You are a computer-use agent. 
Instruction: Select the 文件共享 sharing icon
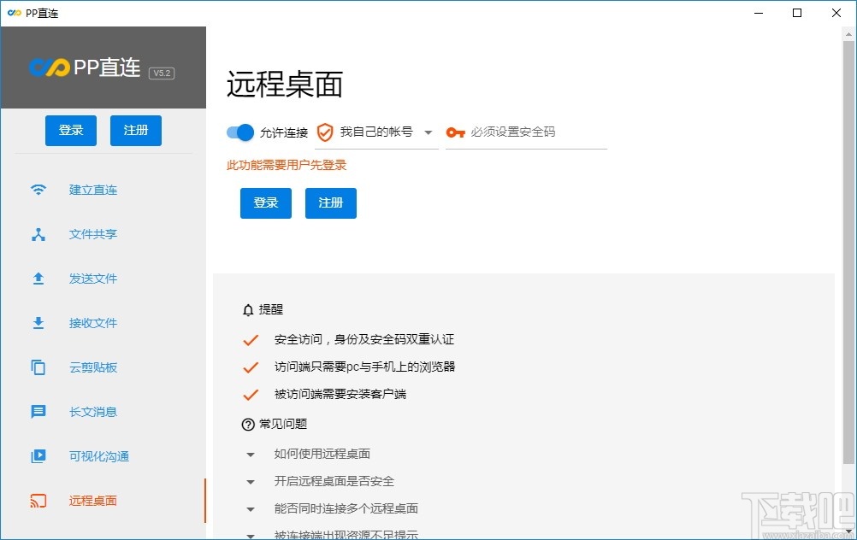pos(38,234)
